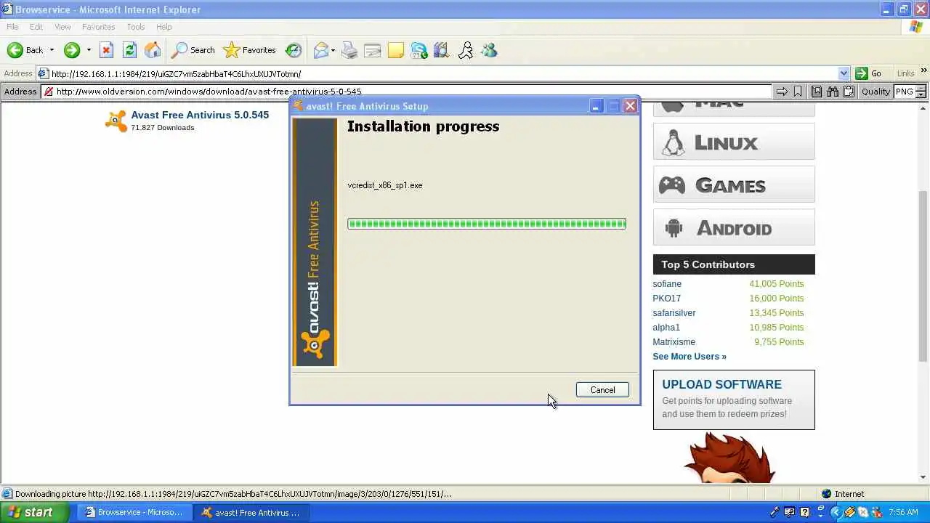Click the Browservice bookmark ribbon icon
This screenshot has width=930, height=523.
point(798,92)
